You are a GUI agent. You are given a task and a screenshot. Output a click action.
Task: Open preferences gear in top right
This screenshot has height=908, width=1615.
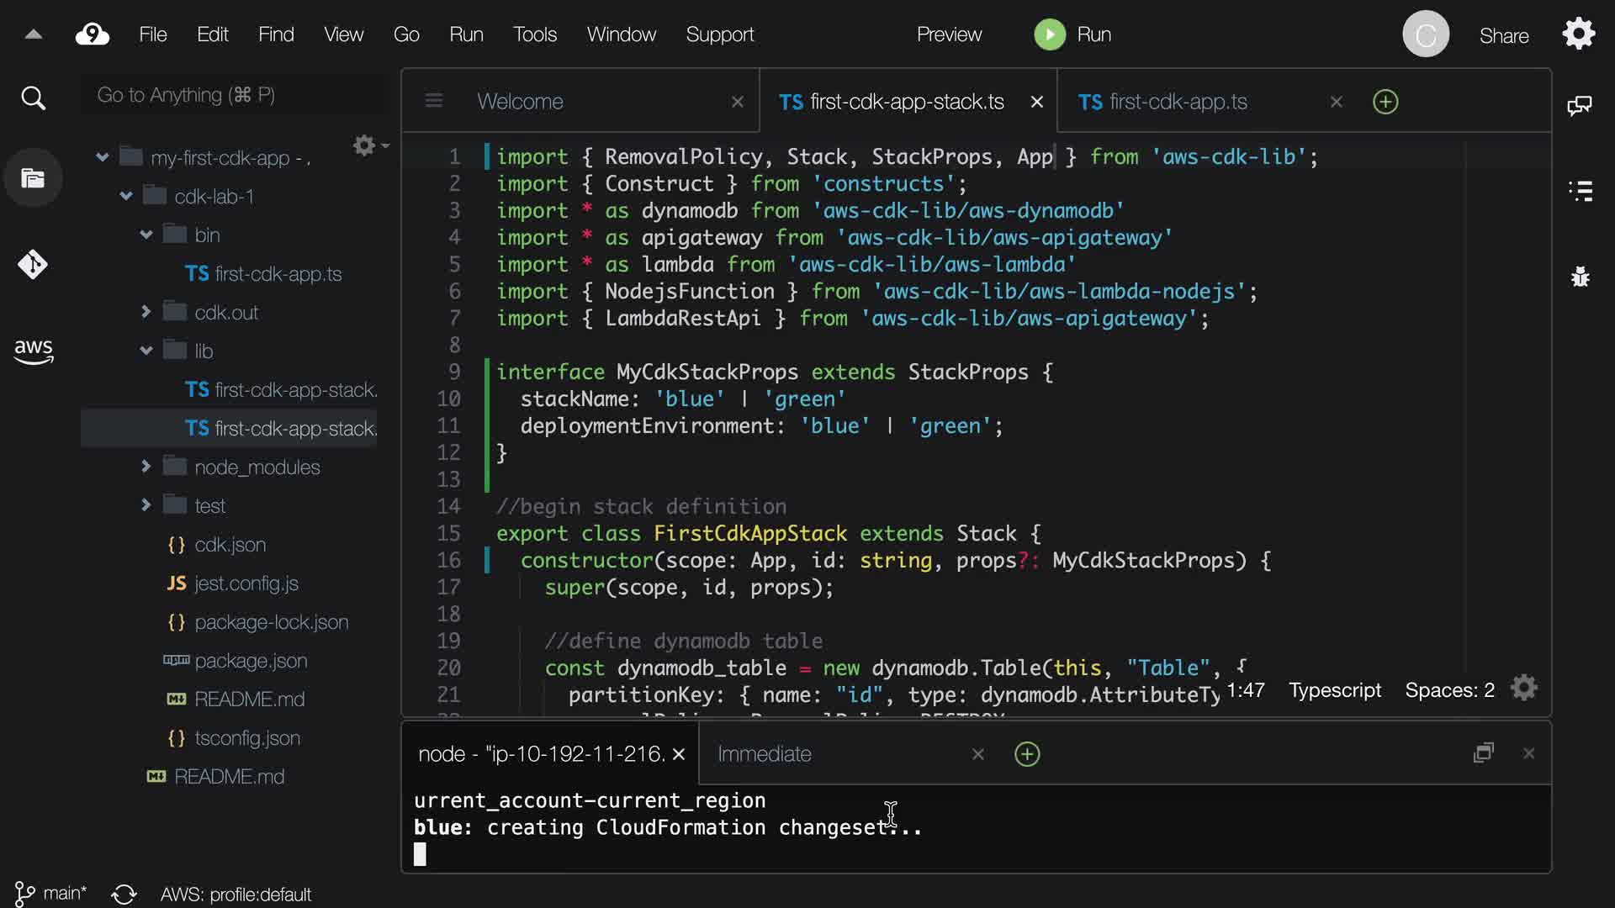pos(1578,34)
